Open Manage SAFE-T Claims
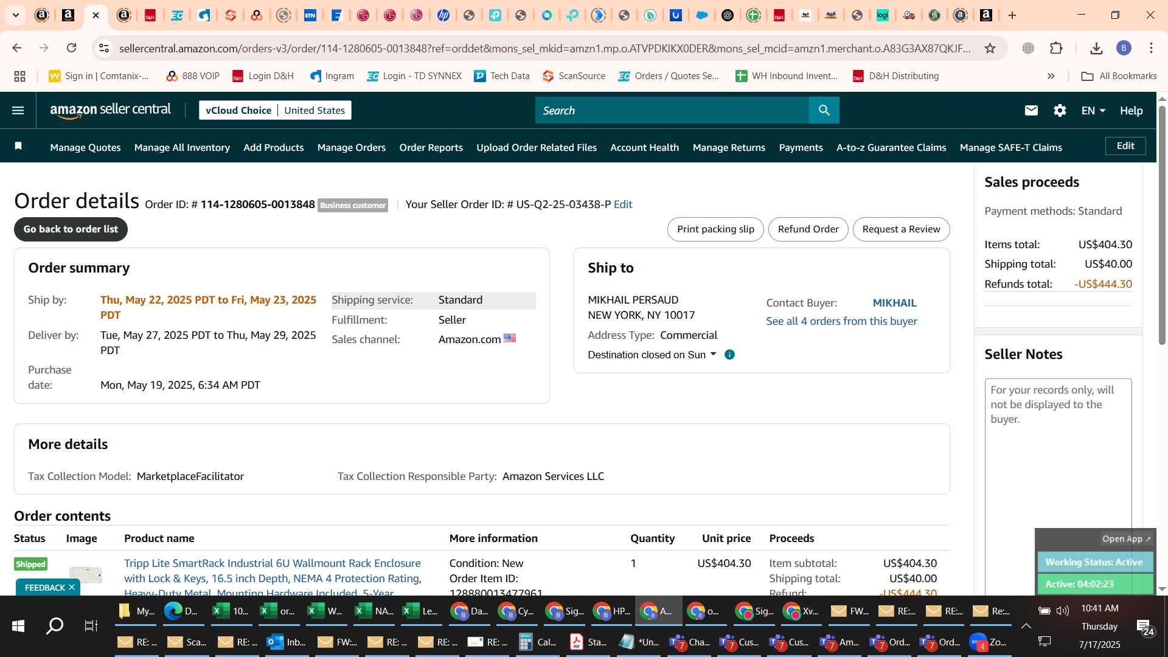Viewport: 1168px width, 657px height. (1010, 147)
